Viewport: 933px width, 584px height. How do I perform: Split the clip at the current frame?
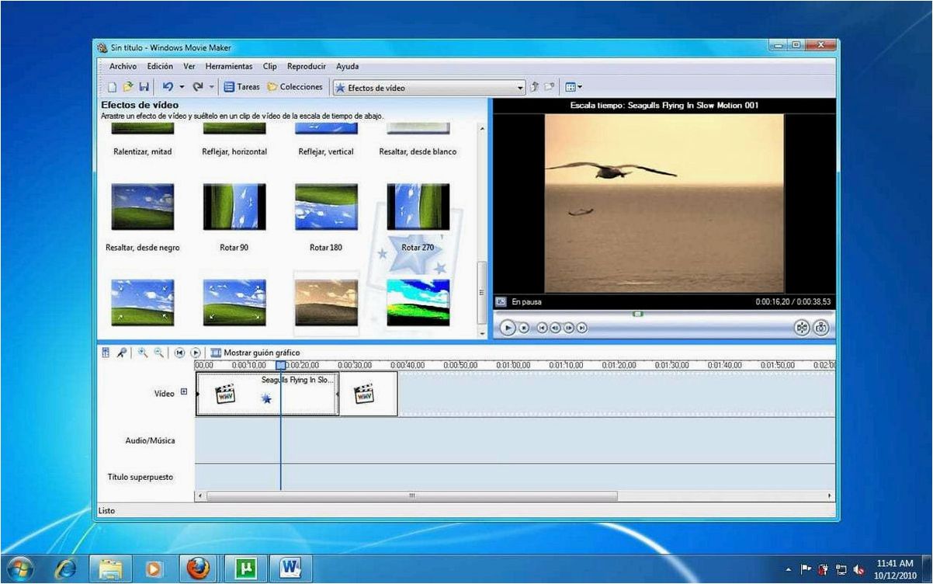(802, 328)
